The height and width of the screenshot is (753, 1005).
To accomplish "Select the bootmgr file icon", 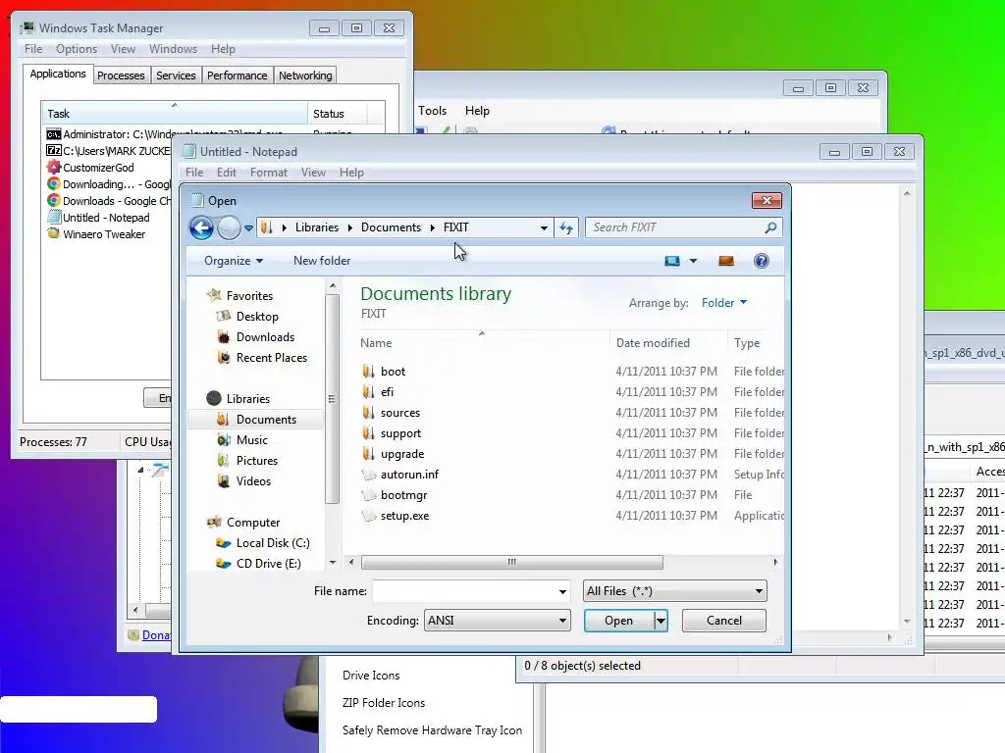I will (x=369, y=495).
